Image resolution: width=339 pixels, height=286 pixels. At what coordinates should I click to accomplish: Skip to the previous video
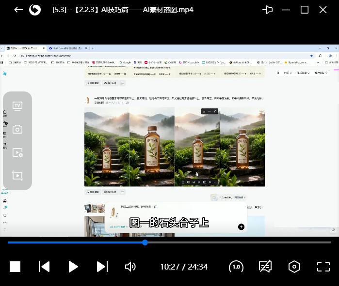pyautogui.click(x=44, y=267)
